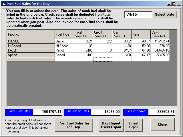Click the Cash Sales Amt. column header
This screenshot has height=137, width=183.
(x=160, y=34)
